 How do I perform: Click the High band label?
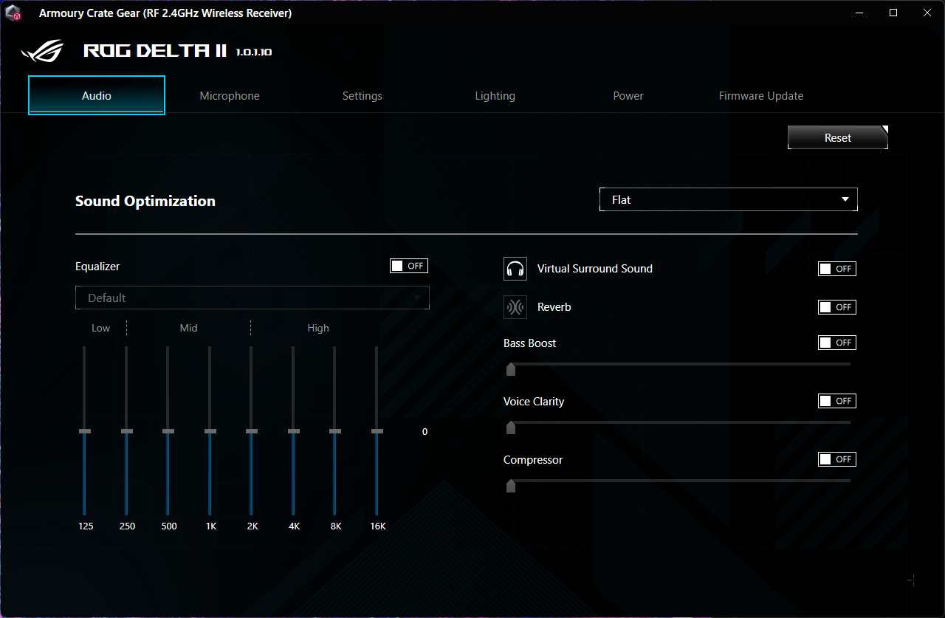318,328
